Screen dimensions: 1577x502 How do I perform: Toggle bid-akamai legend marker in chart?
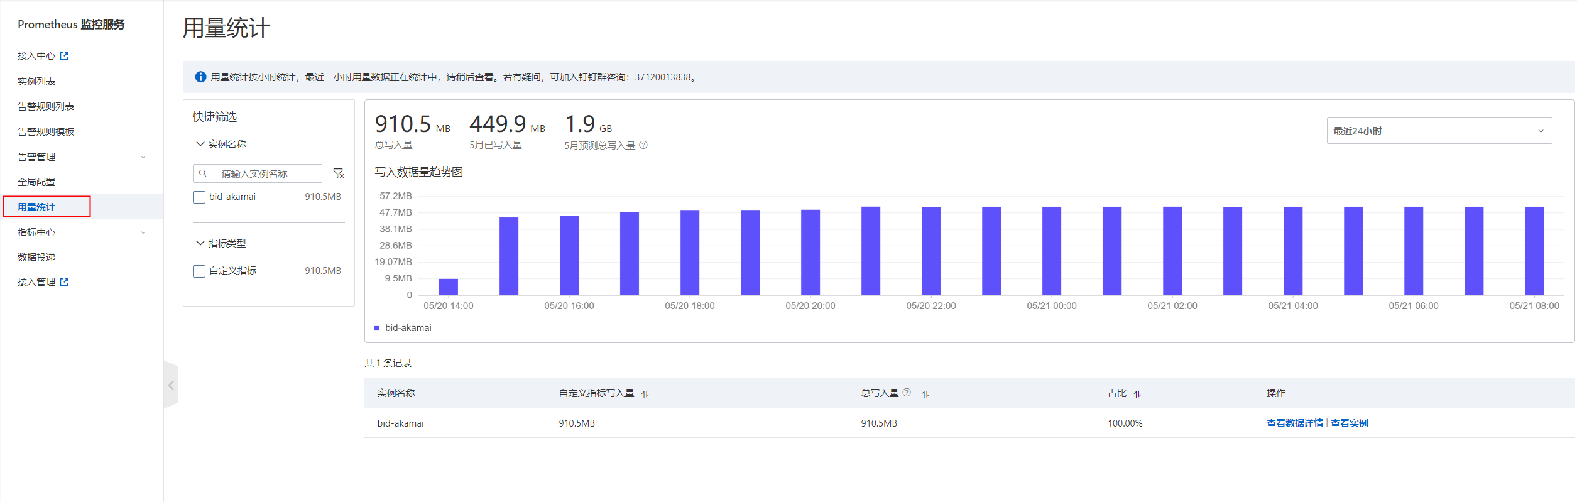point(377,328)
